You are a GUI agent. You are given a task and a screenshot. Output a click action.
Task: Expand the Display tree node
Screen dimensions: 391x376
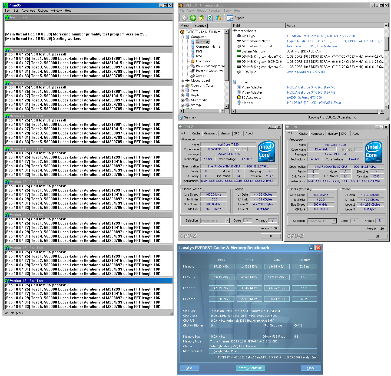tap(182, 95)
